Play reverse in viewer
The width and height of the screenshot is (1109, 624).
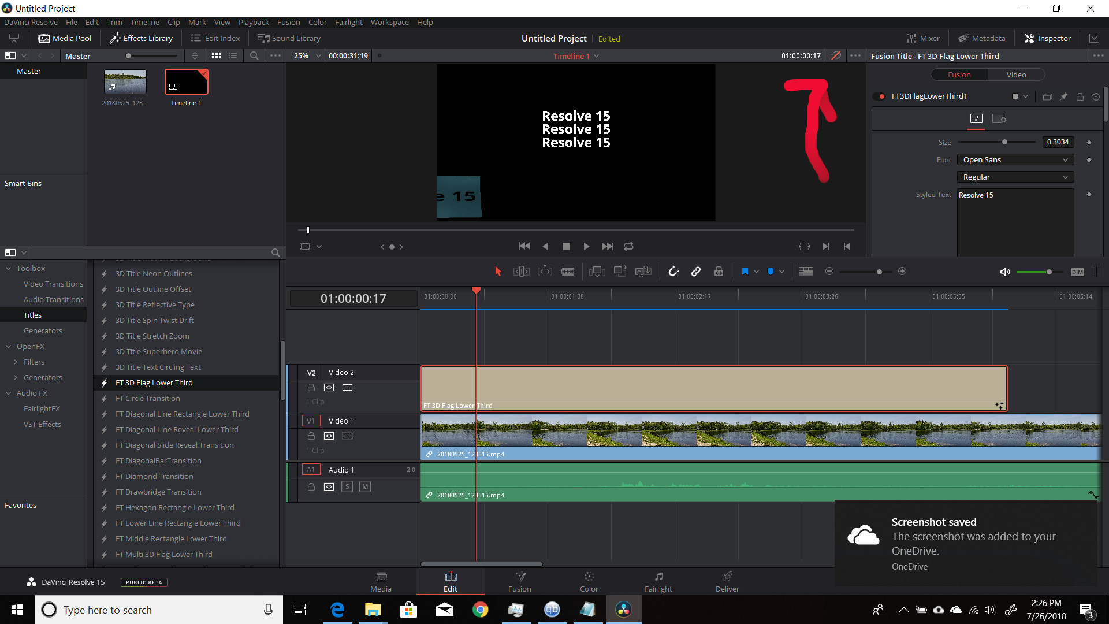(545, 246)
